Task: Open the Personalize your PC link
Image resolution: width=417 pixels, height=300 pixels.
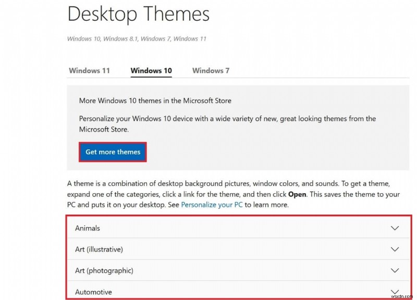Action: [208, 205]
